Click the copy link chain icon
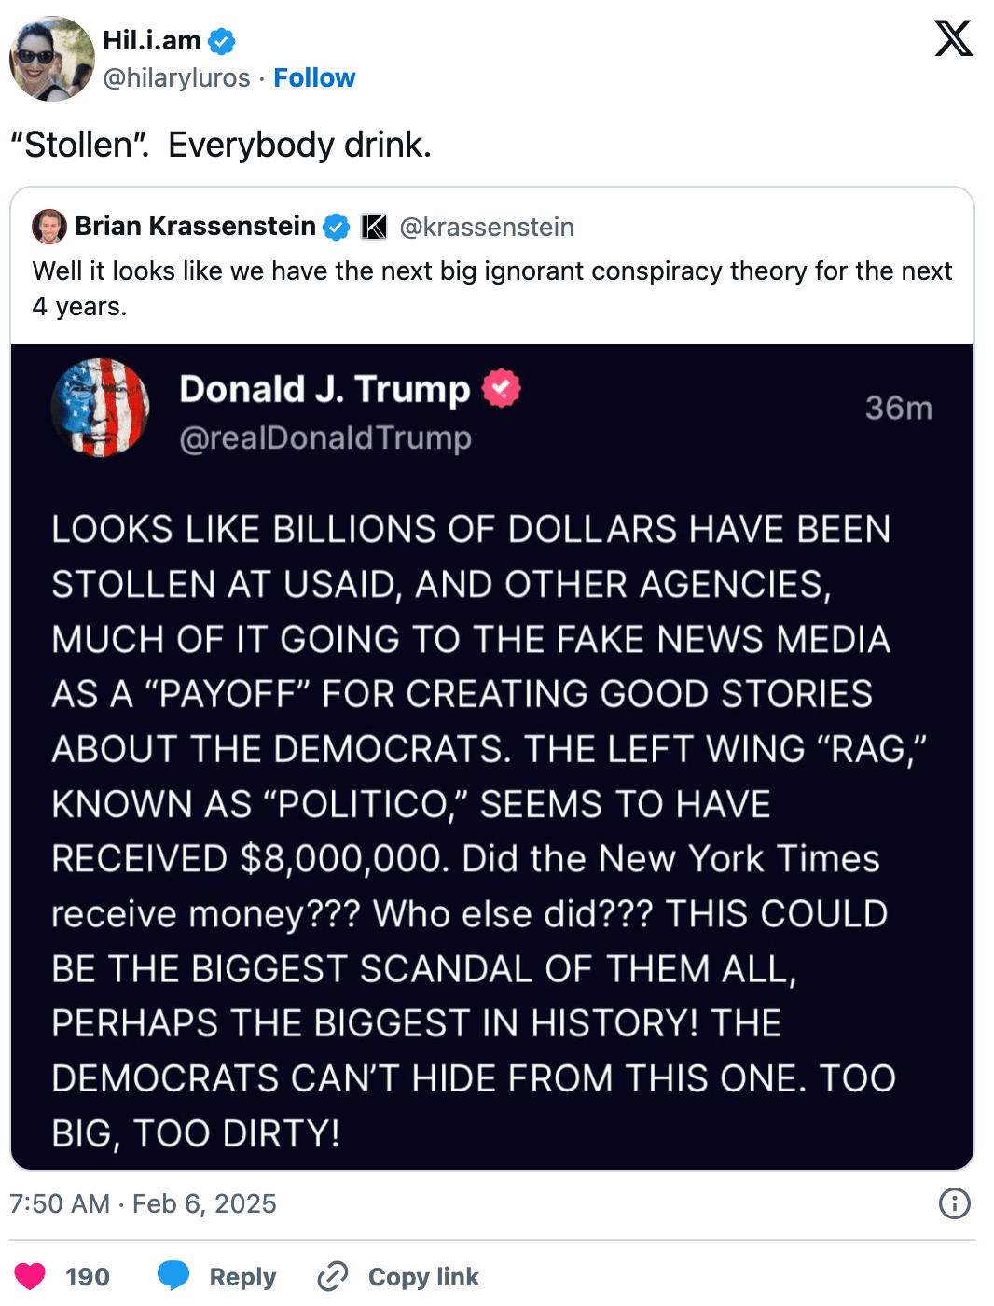The width and height of the screenshot is (994, 1306). point(333,1275)
